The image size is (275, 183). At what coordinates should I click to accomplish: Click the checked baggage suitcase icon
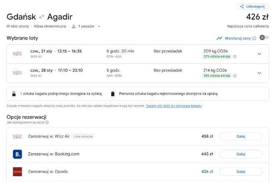[113, 94]
